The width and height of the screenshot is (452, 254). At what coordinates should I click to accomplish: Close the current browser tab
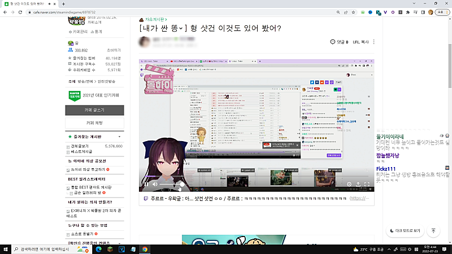click(54, 4)
